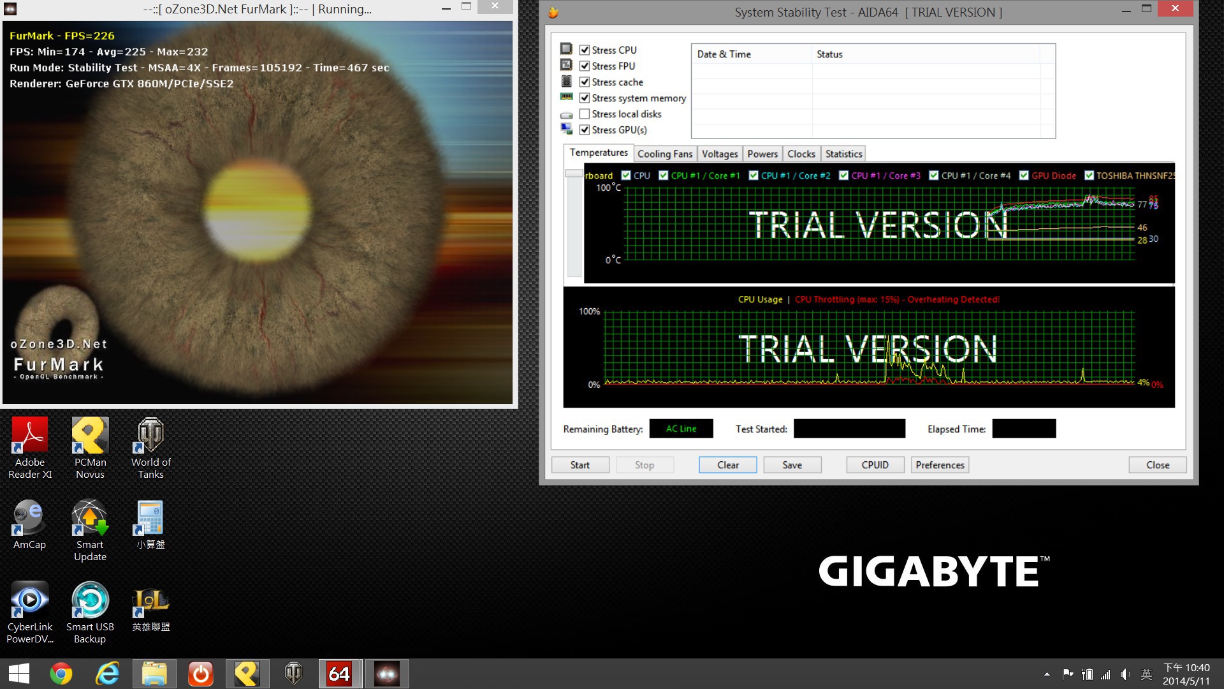This screenshot has height=689, width=1224.
Task: Open Adobe Reader XI desktop shortcut
Action: pyautogui.click(x=30, y=448)
